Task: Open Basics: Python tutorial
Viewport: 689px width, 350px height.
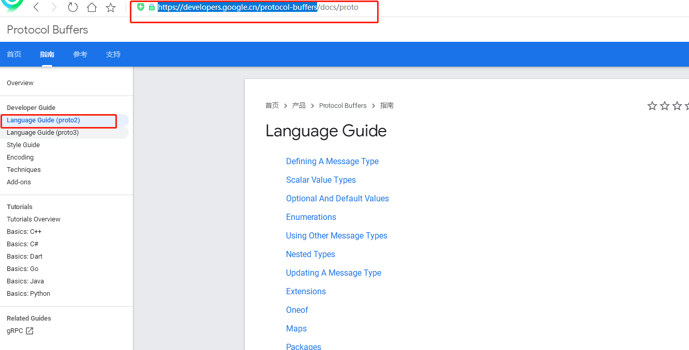Action: 28,294
